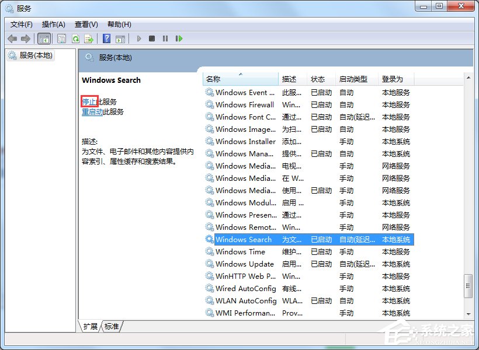
Task: Restart the service using the restart toolbar icon
Action: coord(179,38)
